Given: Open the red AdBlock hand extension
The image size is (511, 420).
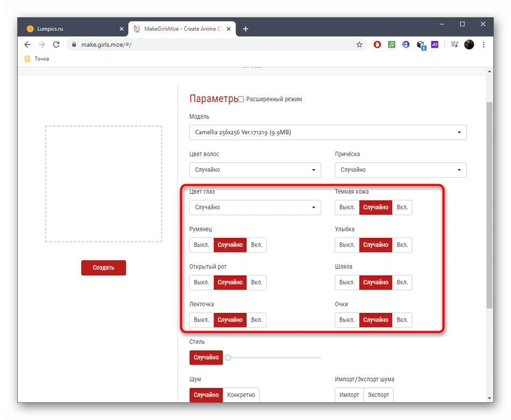Looking at the screenshot, I should coord(377,45).
